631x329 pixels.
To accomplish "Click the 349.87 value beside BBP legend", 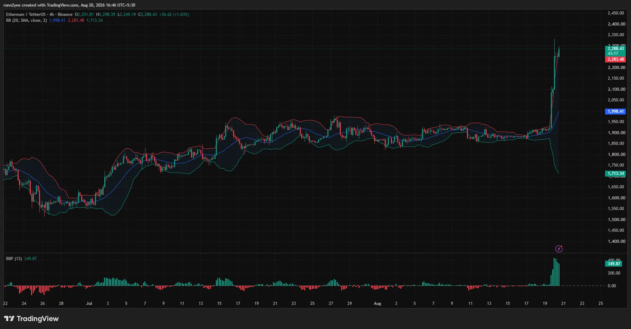I will pos(31,259).
